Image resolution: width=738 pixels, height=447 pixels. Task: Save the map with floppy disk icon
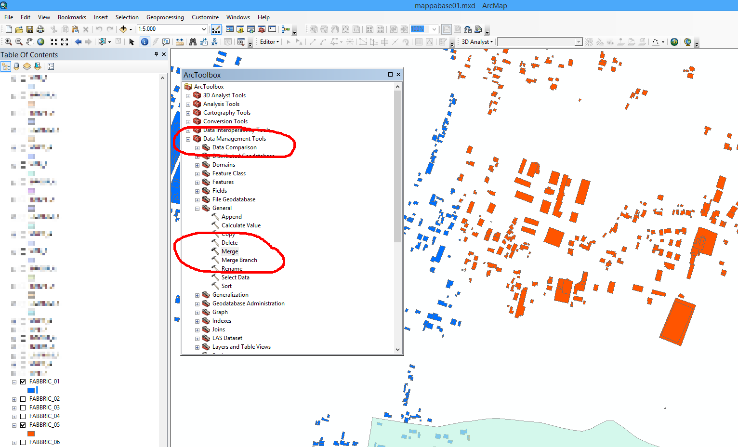click(30, 29)
